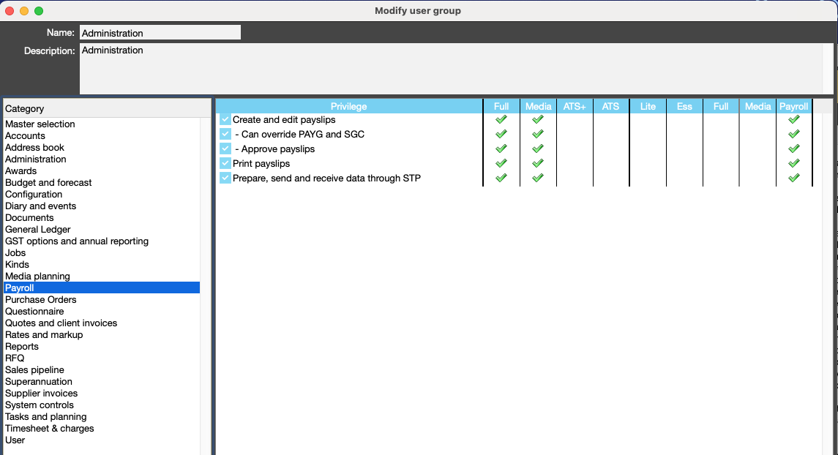Open Quotes and client invoices category
The height and width of the screenshot is (455, 838).
102,323
